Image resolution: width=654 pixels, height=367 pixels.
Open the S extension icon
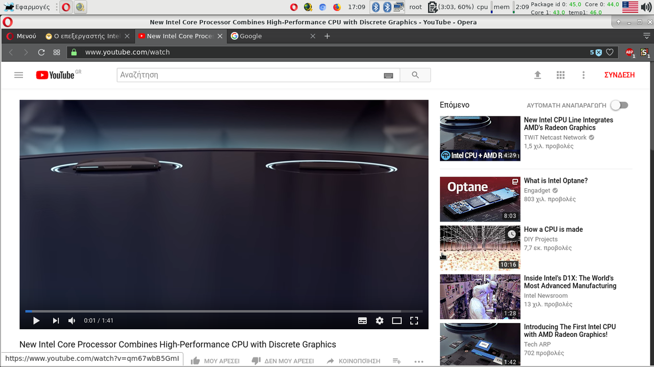644,52
